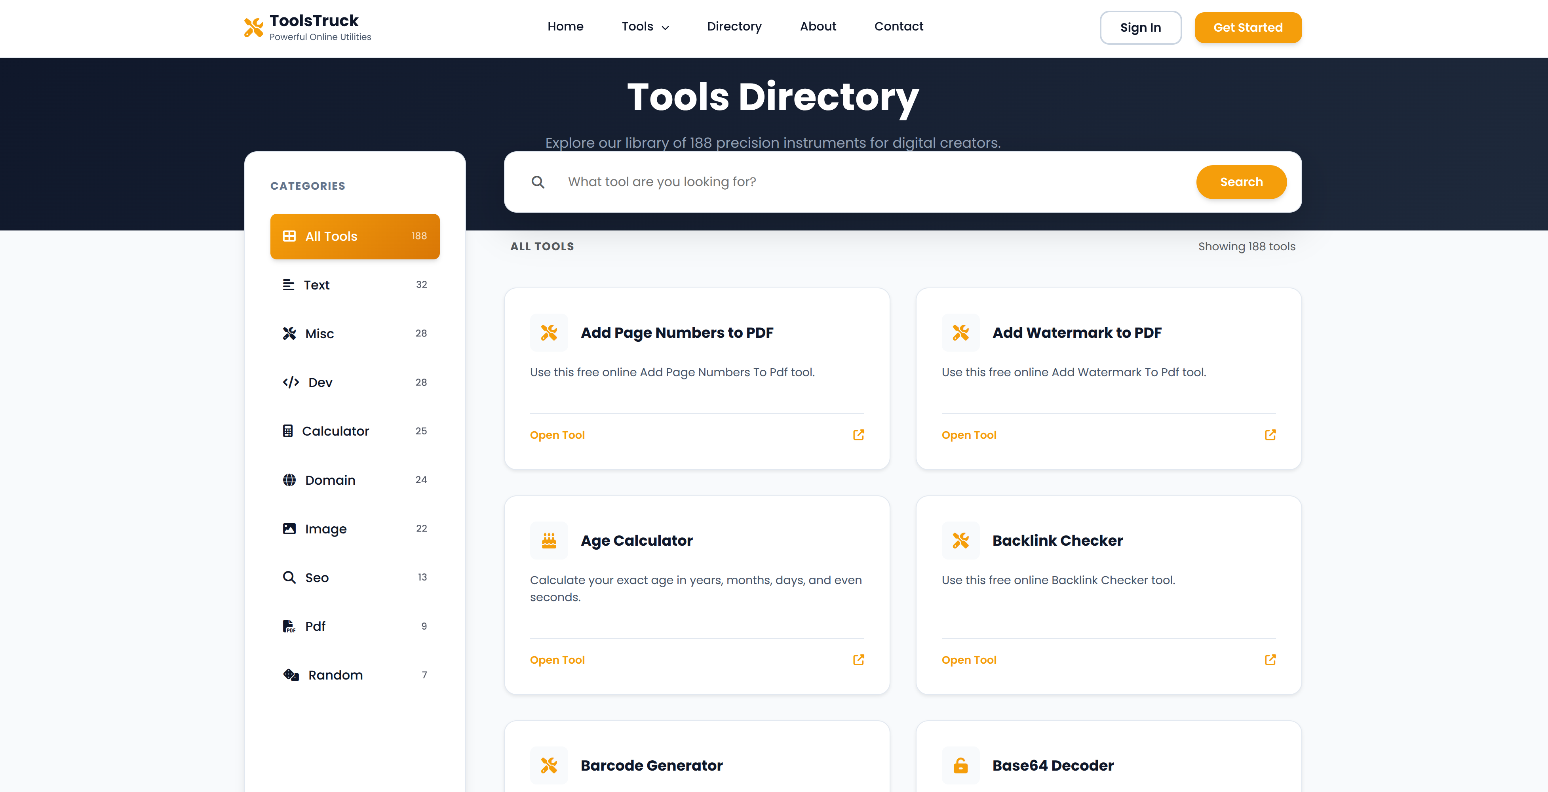Viewport: 1548px width, 792px height.
Task: Click the Image category picture icon
Action: (x=289, y=529)
